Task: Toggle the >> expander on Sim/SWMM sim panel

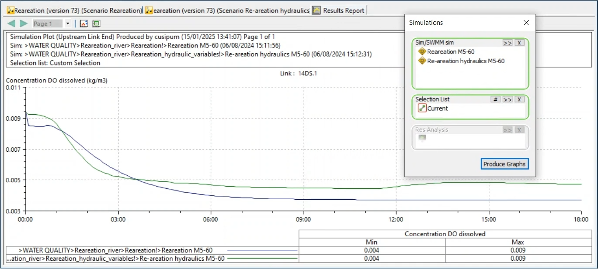Action: tap(508, 42)
